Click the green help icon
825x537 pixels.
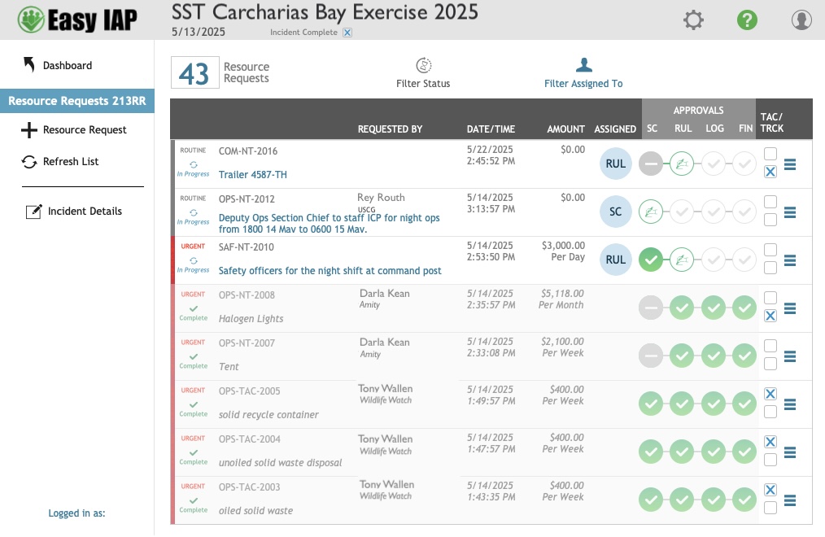(747, 20)
